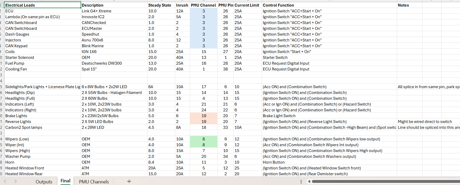Switch to the Outputs sheet tab

click(44, 182)
